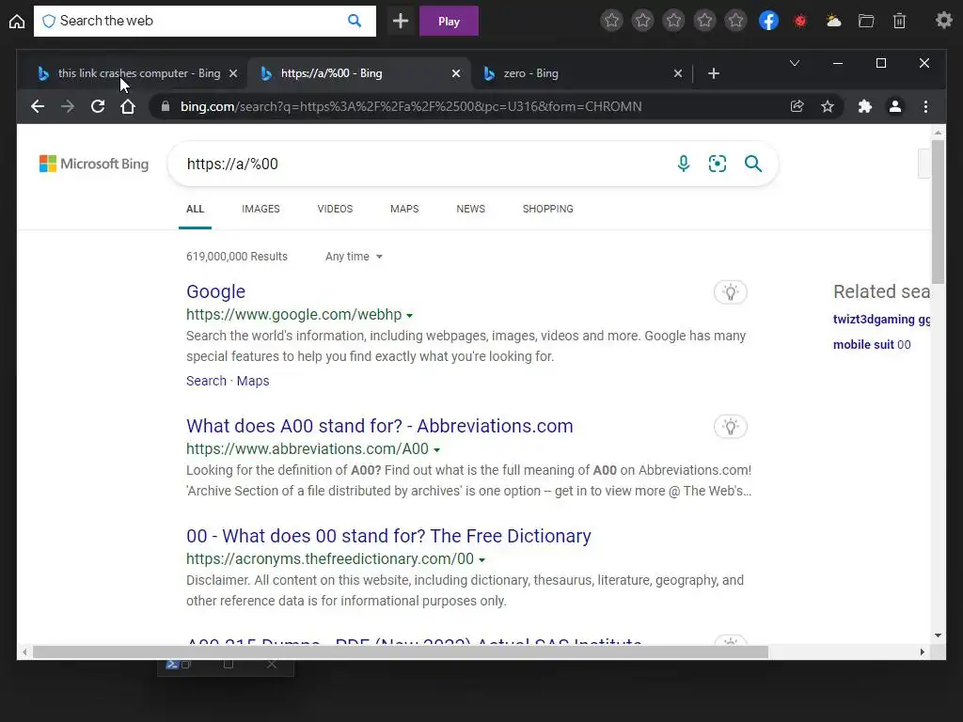Open a new browser tab with plus
The width and height of the screenshot is (963, 722).
click(x=713, y=73)
